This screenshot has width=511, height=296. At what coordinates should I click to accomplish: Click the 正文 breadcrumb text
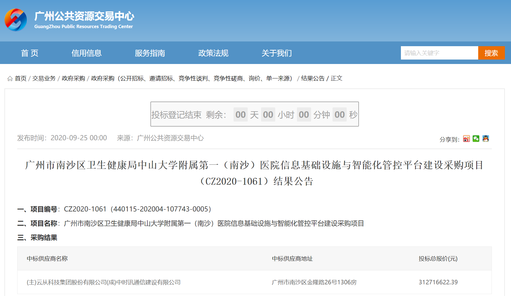click(x=336, y=78)
